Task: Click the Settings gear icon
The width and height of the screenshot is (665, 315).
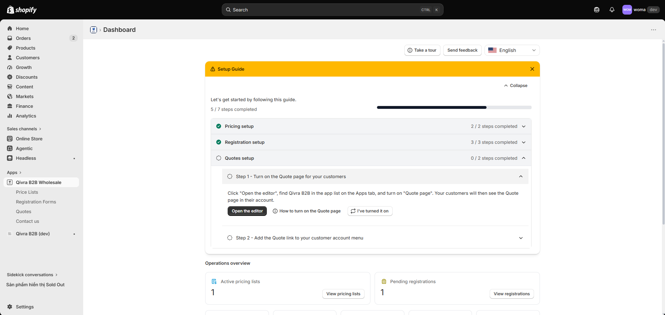Action: click(x=10, y=307)
